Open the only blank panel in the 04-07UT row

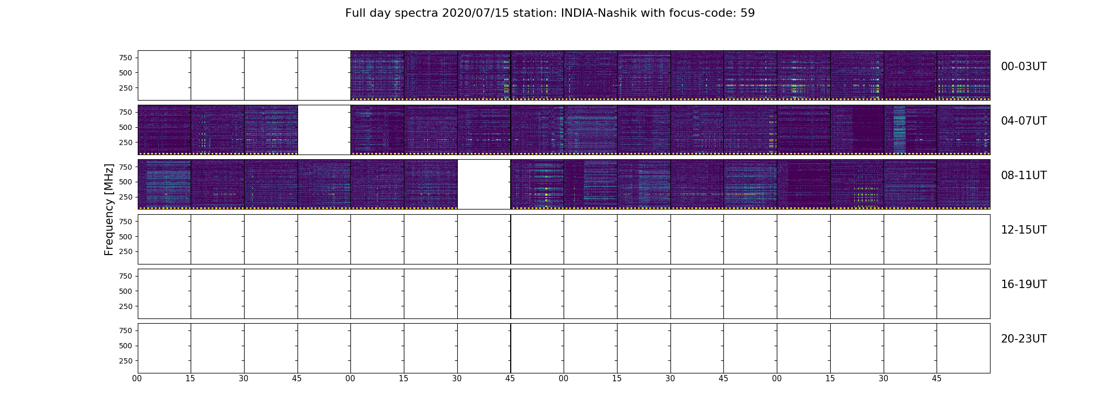pyautogui.click(x=324, y=130)
